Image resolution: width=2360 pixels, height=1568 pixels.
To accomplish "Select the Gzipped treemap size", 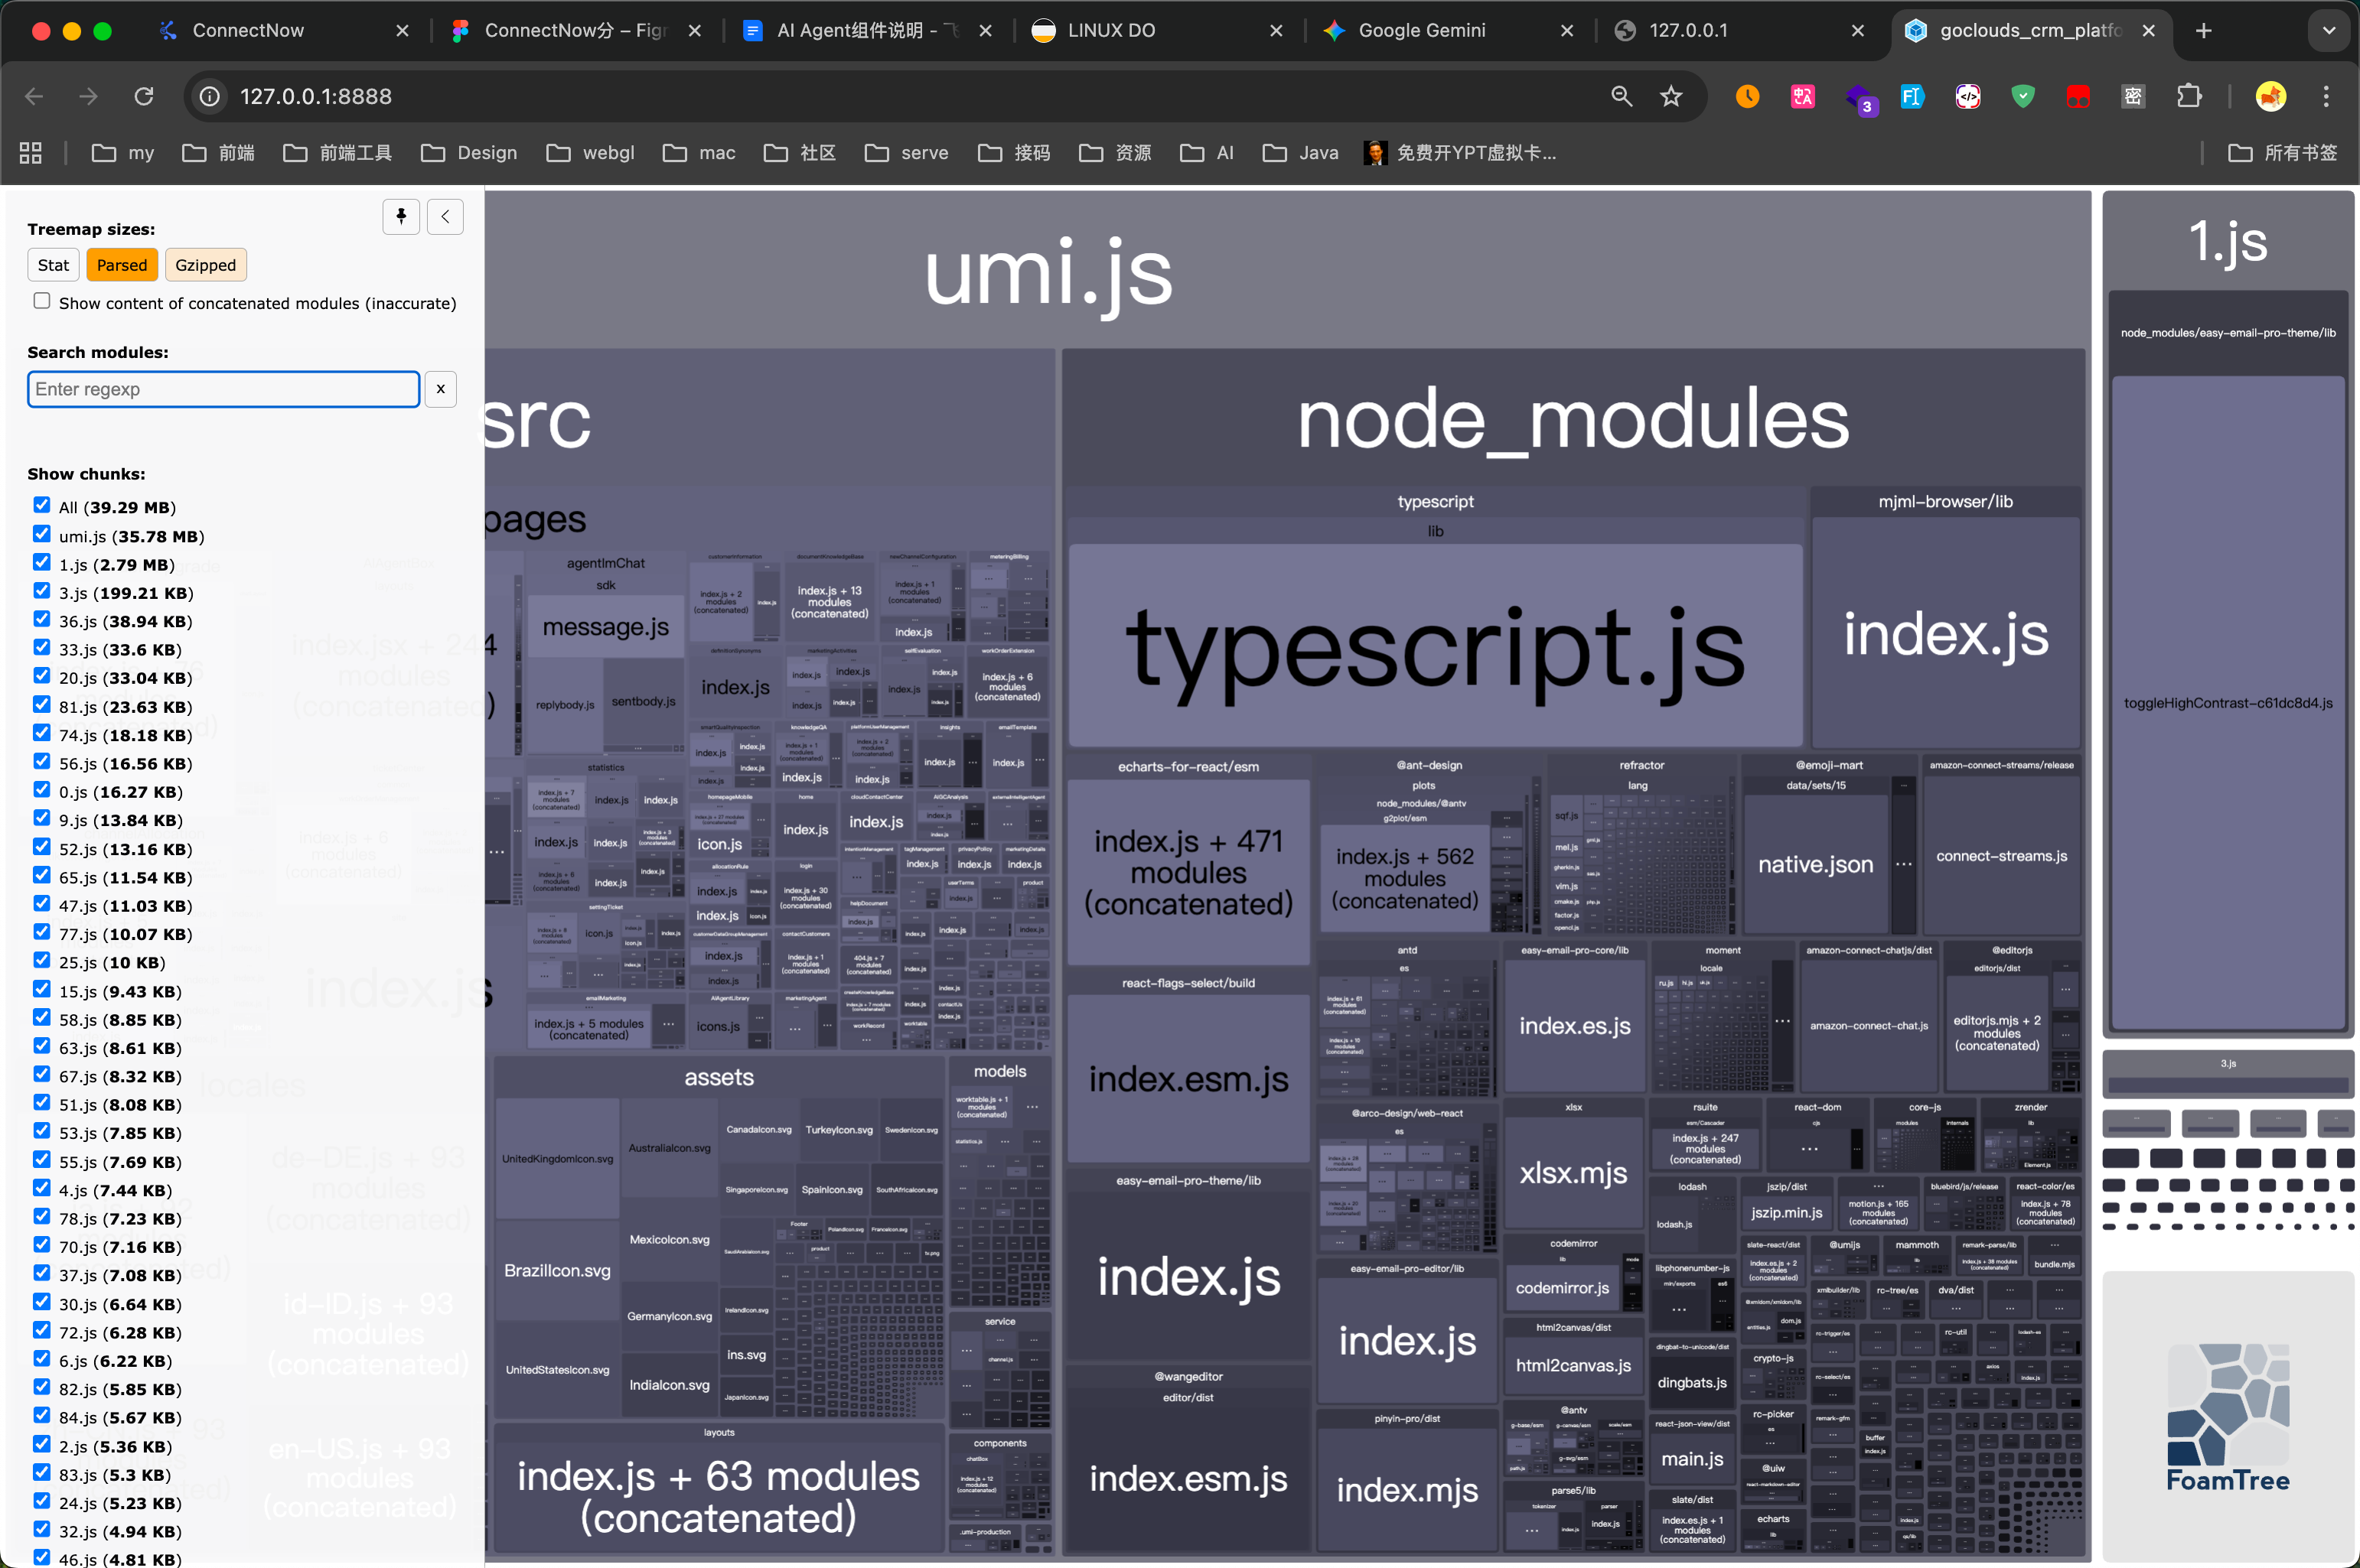I will click(x=206, y=265).
